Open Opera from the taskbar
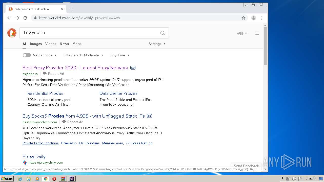Viewport: 324px width, 182px height. (54, 179)
